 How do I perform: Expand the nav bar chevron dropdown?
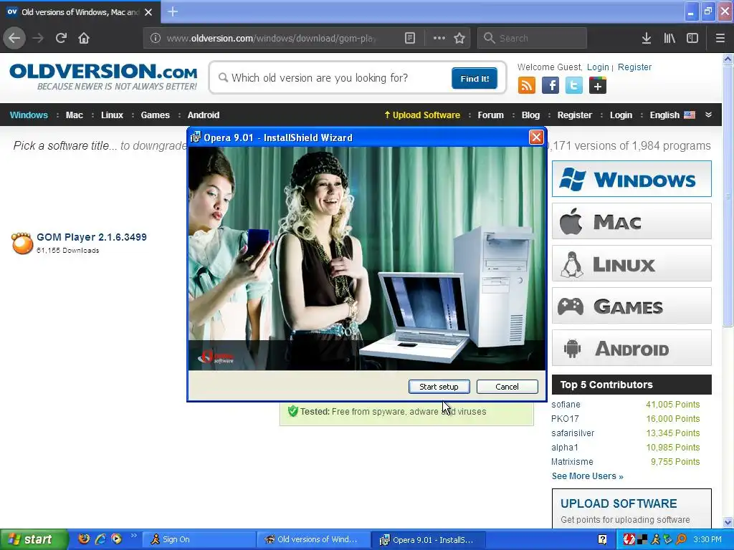[708, 115]
